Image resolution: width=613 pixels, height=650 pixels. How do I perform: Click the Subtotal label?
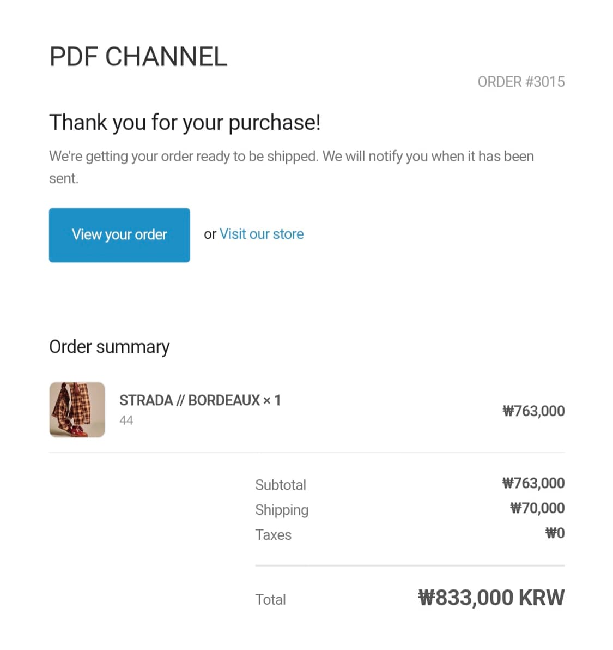coord(281,485)
